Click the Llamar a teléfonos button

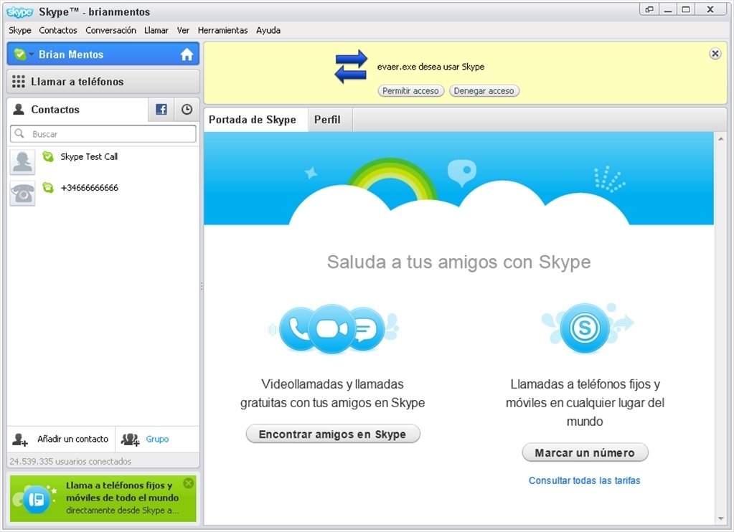103,82
